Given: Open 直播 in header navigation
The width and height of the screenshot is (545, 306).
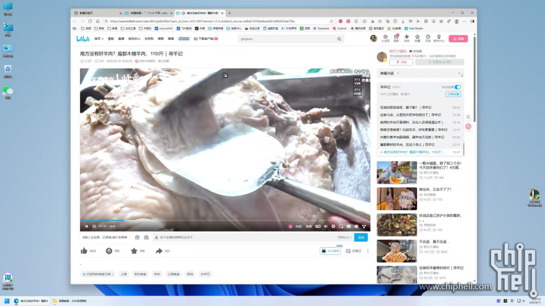Looking at the screenshot, I should (x=121, y=39).
